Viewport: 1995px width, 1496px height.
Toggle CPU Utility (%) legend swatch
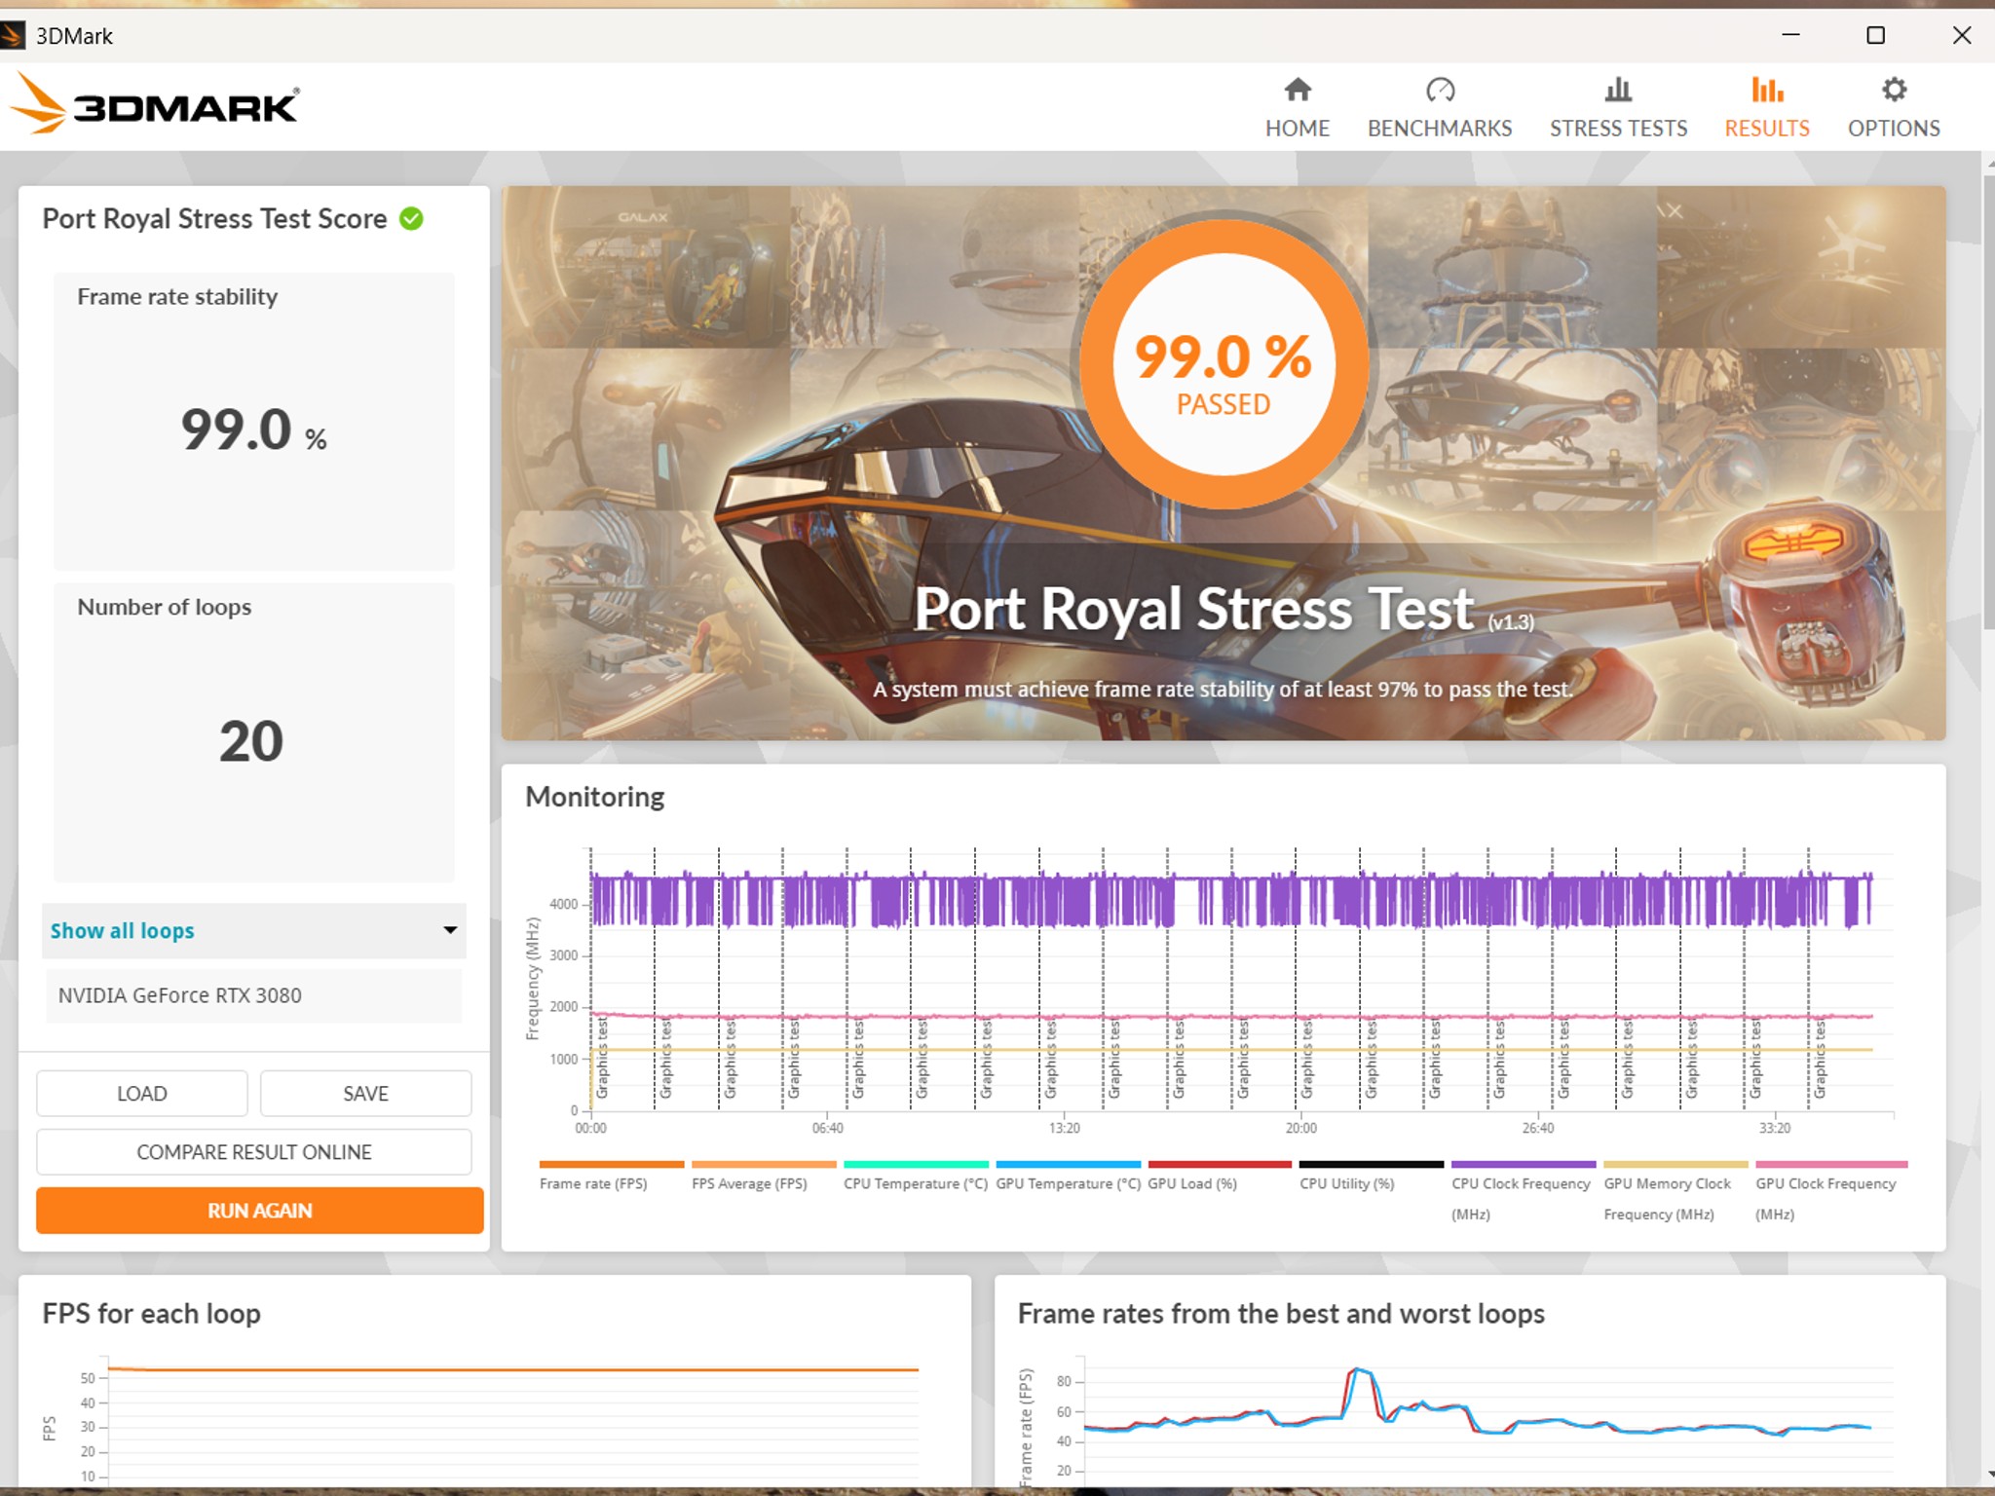(x=1372, y=1165)
